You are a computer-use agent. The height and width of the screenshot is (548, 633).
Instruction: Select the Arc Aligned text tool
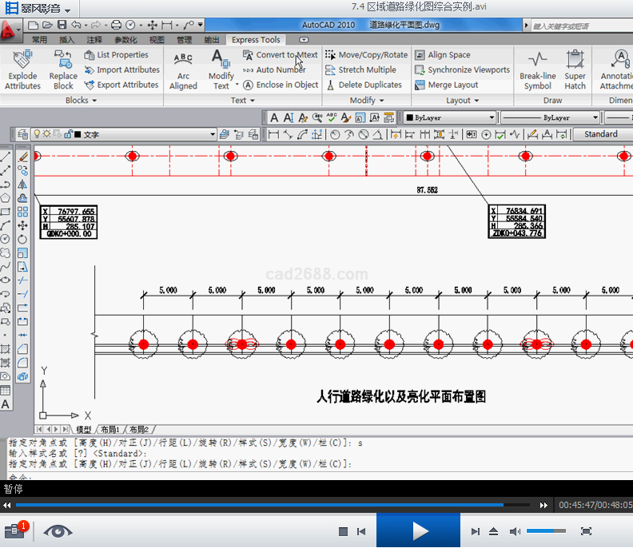click(183, 69)
